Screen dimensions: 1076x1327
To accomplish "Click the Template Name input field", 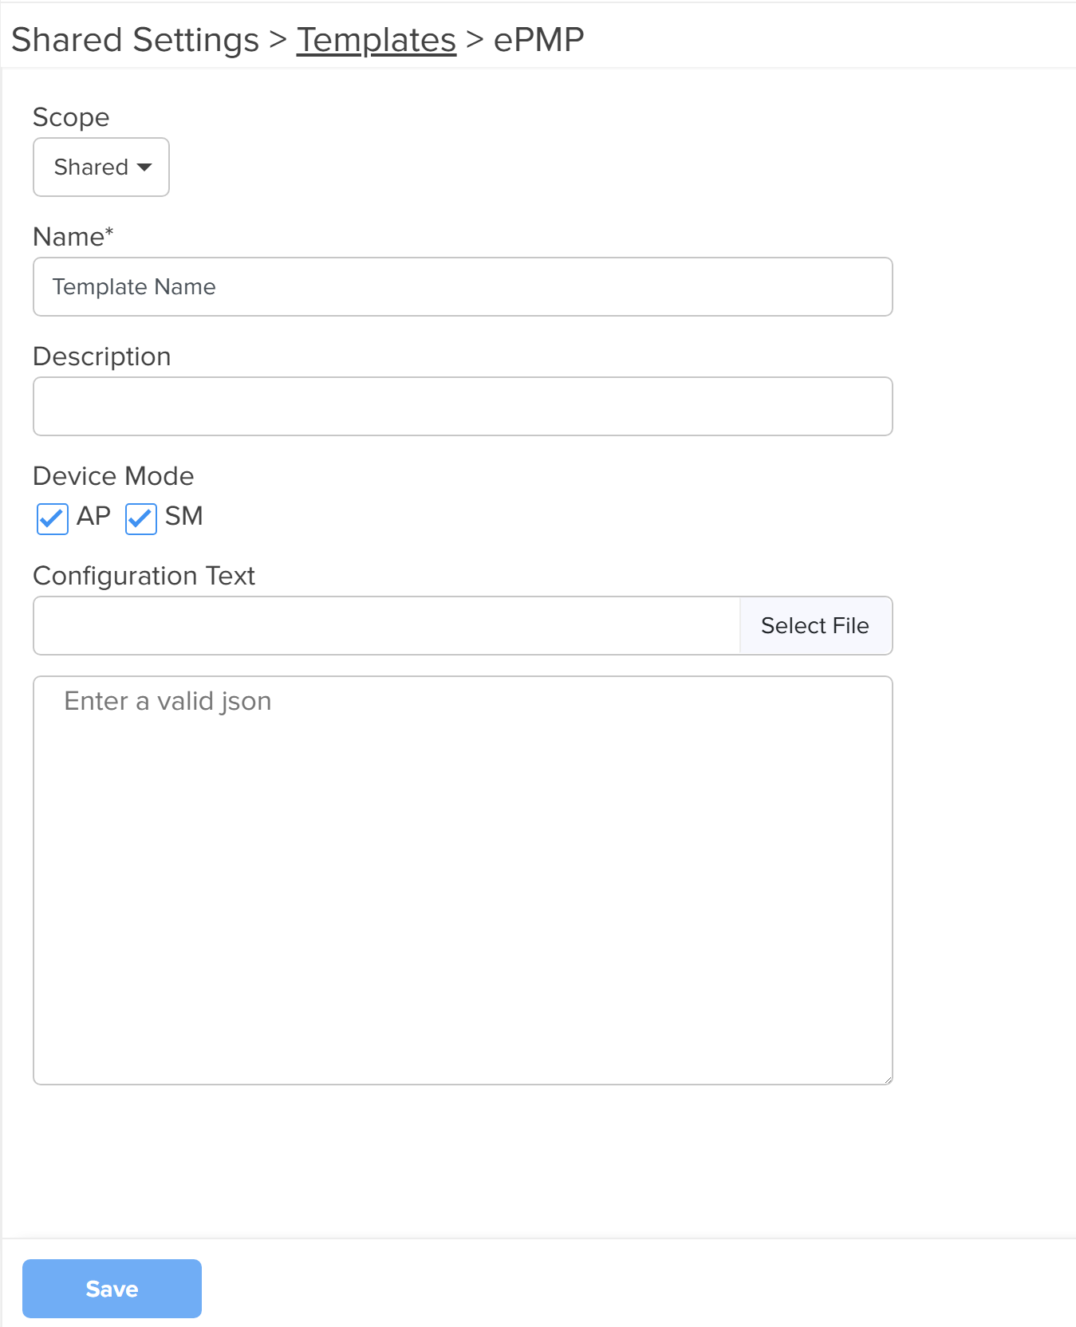I will point(463,287).
